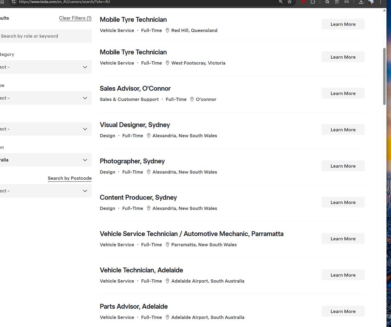Image resolution: width=391 pixels, height=327 pixels.
Task: Click 'Red Hill, Queensland' location text
Action: coord(194,30)
